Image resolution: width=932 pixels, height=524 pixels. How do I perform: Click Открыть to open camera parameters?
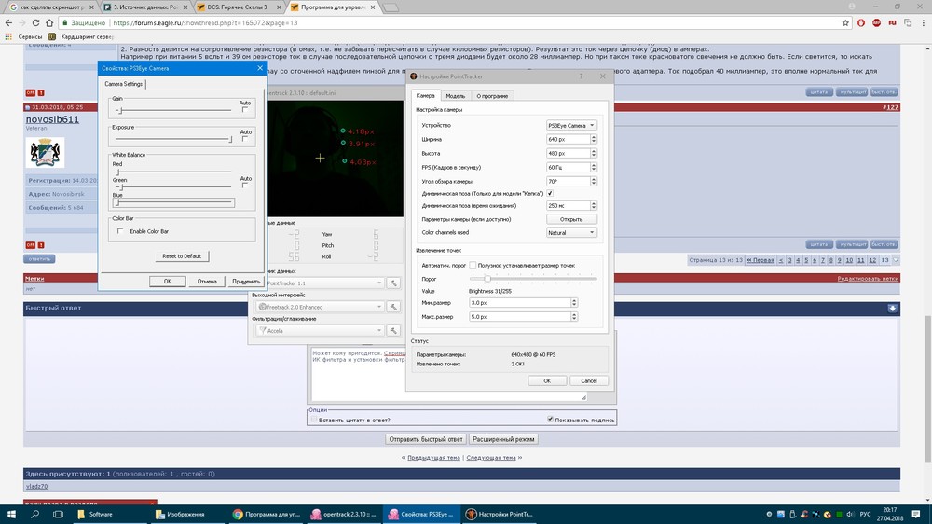(571, 219)
